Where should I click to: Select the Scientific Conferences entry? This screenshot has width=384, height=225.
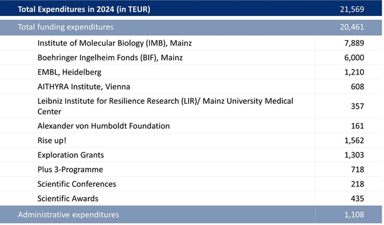pos(76,184)
